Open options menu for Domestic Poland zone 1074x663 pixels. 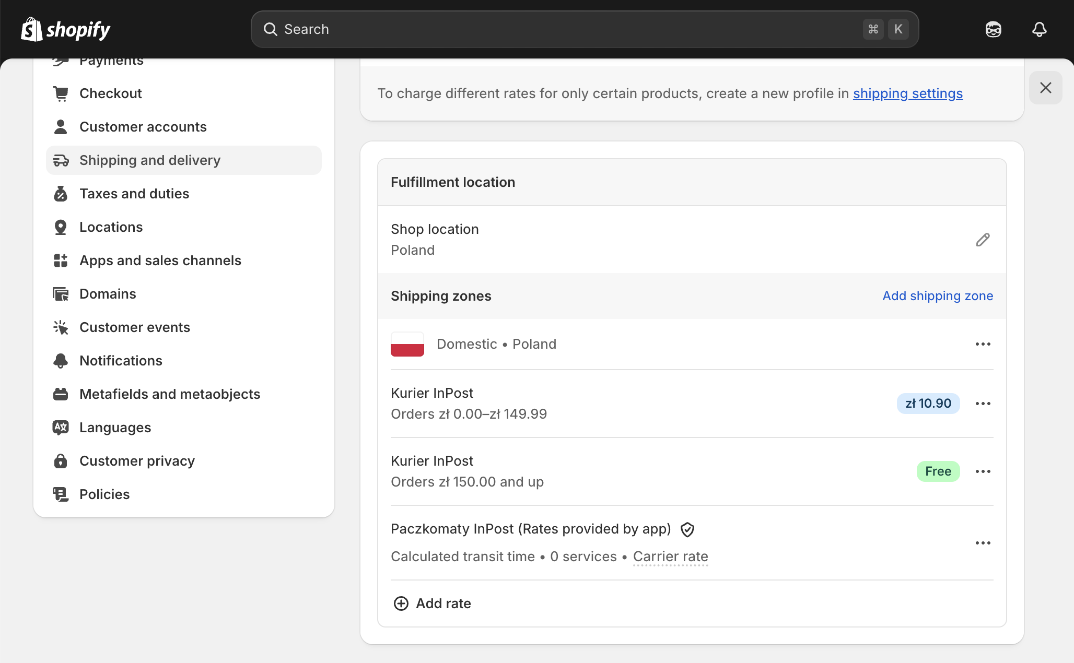pos(983,344)
